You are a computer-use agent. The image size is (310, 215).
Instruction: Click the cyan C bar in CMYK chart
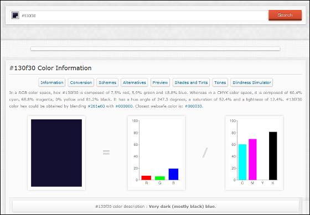(242, 162)
